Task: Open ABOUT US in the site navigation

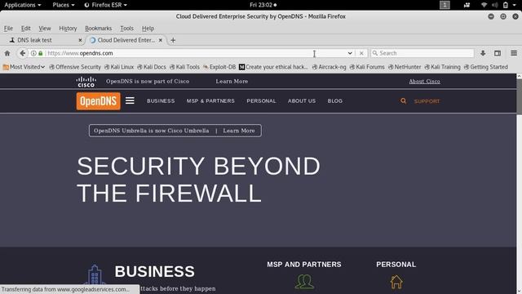Action: coord(302,100)
